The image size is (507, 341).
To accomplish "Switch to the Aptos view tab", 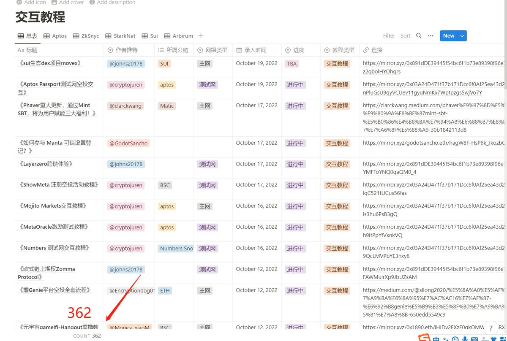I will click(x=55, y=36).
